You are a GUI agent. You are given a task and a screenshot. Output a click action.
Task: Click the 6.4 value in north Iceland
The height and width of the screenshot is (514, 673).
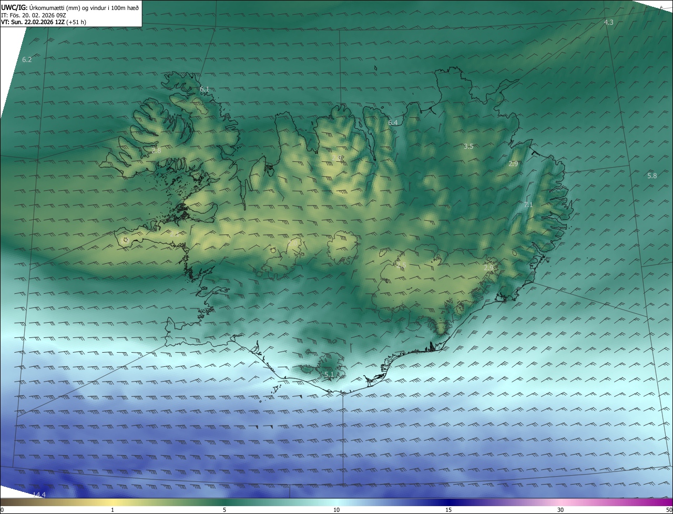point(393,123)
